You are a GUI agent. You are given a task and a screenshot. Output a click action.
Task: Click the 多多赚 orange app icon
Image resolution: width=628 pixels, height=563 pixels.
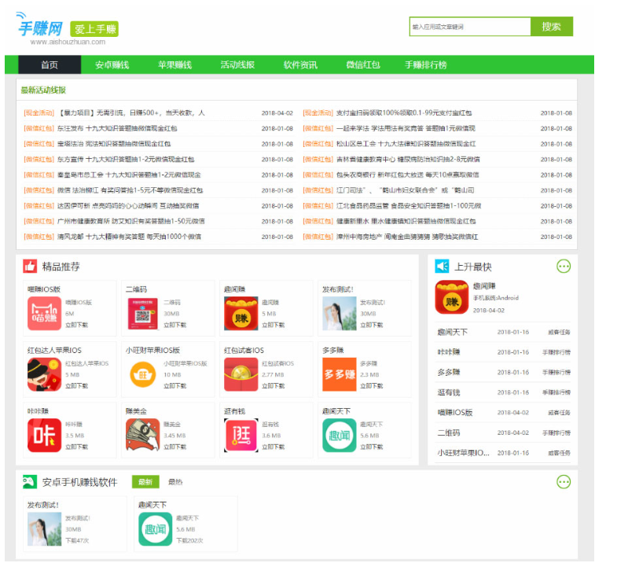click(339, 374)
